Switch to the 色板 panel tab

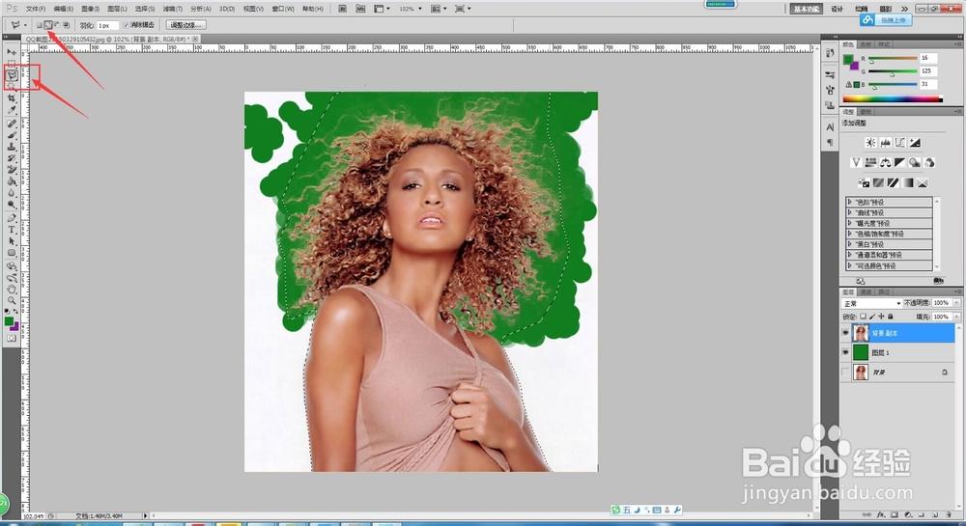(x=867, y=44)
